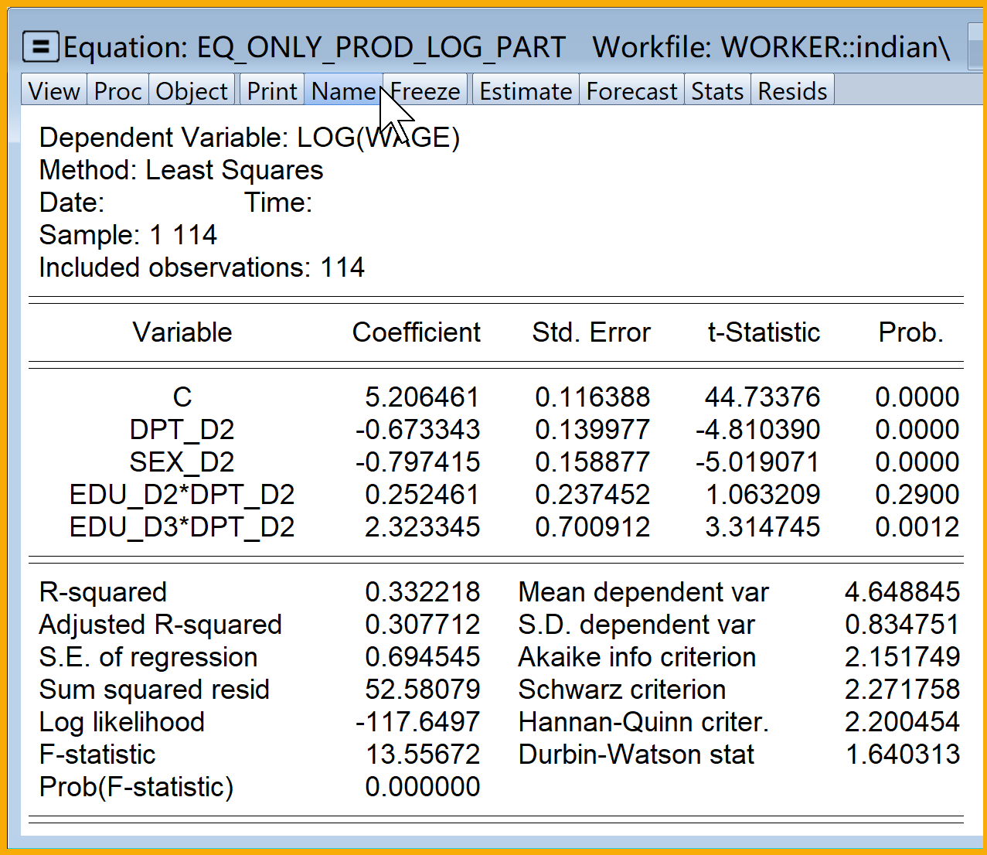This screenshot has width=987, height=855.
Task: Open the View menu
Action: point(53,91)
